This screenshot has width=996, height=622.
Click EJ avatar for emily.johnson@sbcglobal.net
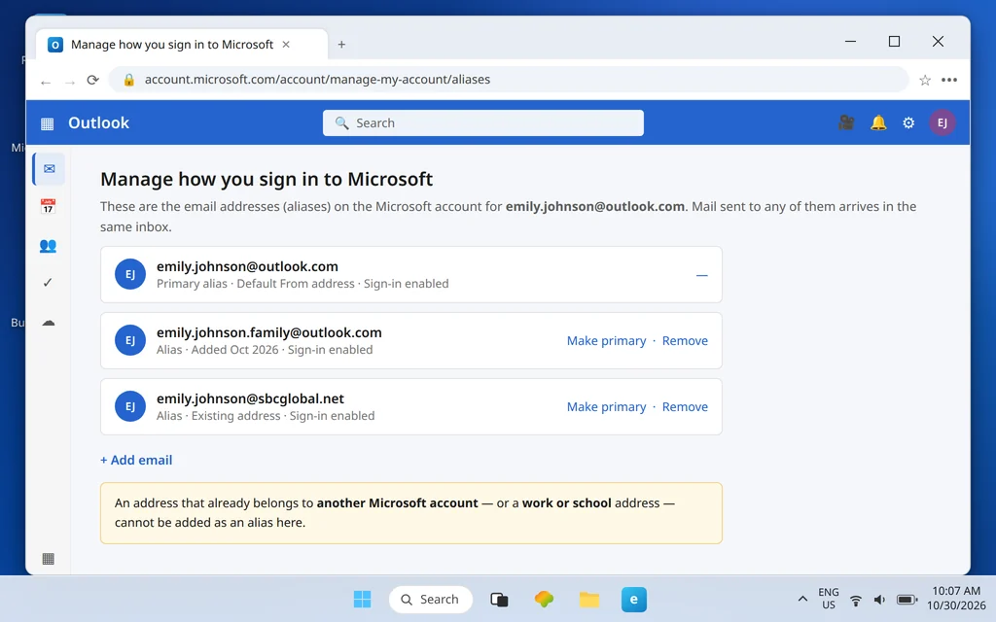coord(130,406)
